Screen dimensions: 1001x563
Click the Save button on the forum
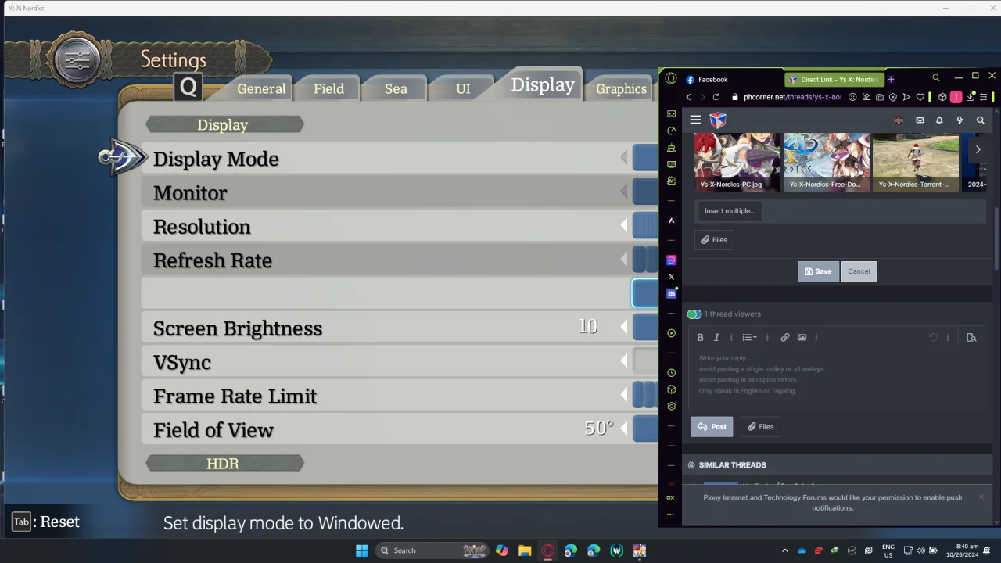[818, 271]
